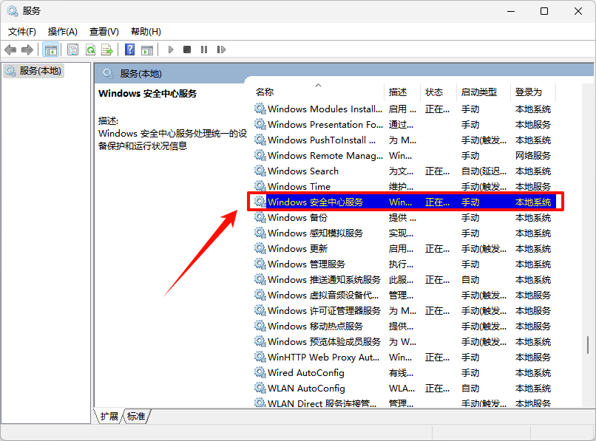Click the gear icon beside Windows Search

(260, 171)
